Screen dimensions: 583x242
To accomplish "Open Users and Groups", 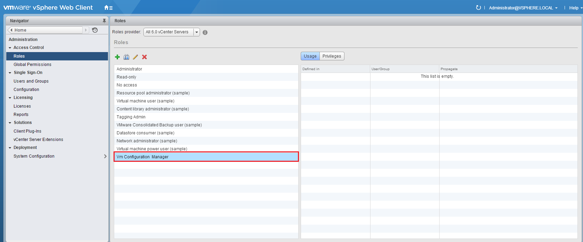I will click(31, 81).
